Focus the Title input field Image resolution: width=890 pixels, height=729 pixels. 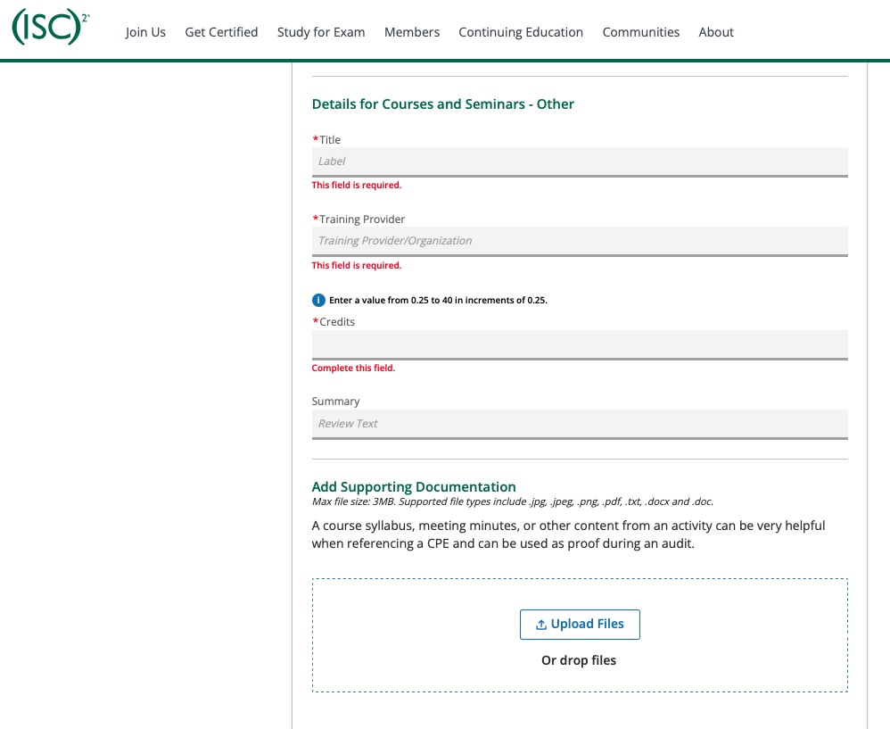coord(580,162)
